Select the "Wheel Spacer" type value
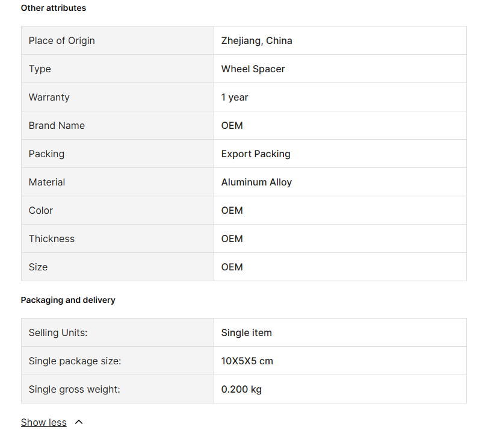This screenshot has height=442, width=494. (x=253, y=69)
